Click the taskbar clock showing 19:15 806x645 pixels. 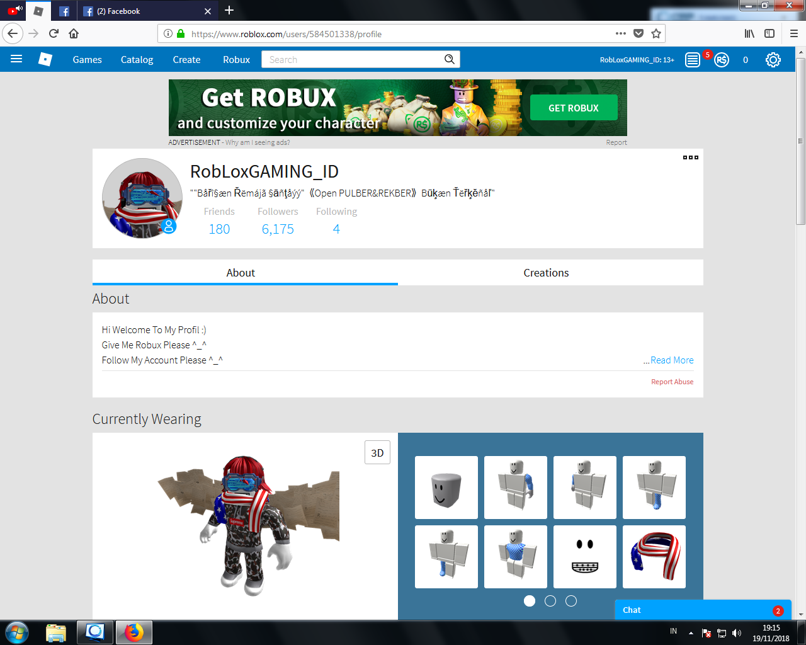click(771, 633)
